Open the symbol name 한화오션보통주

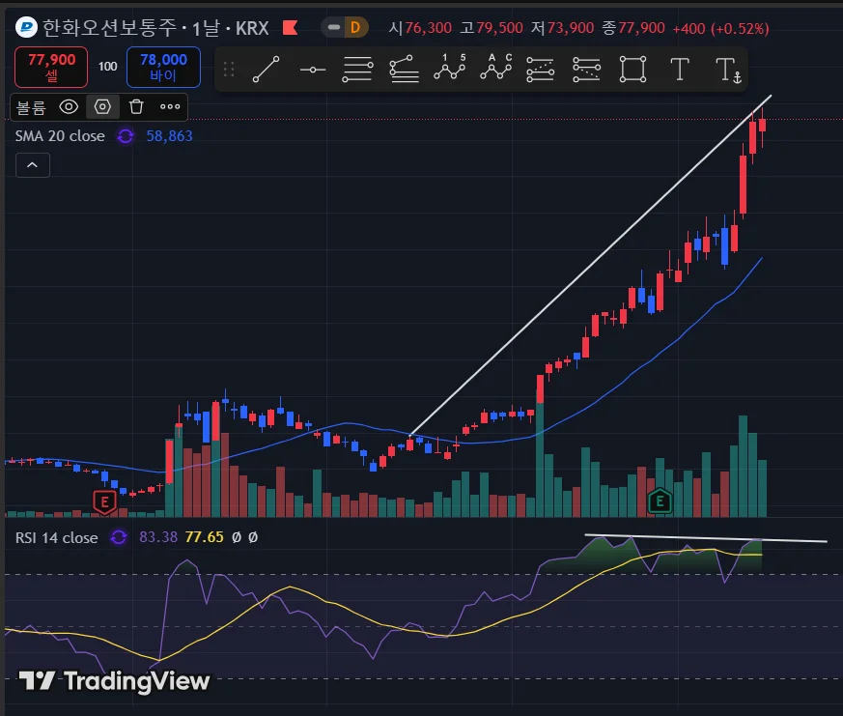(x=109, y=27)
